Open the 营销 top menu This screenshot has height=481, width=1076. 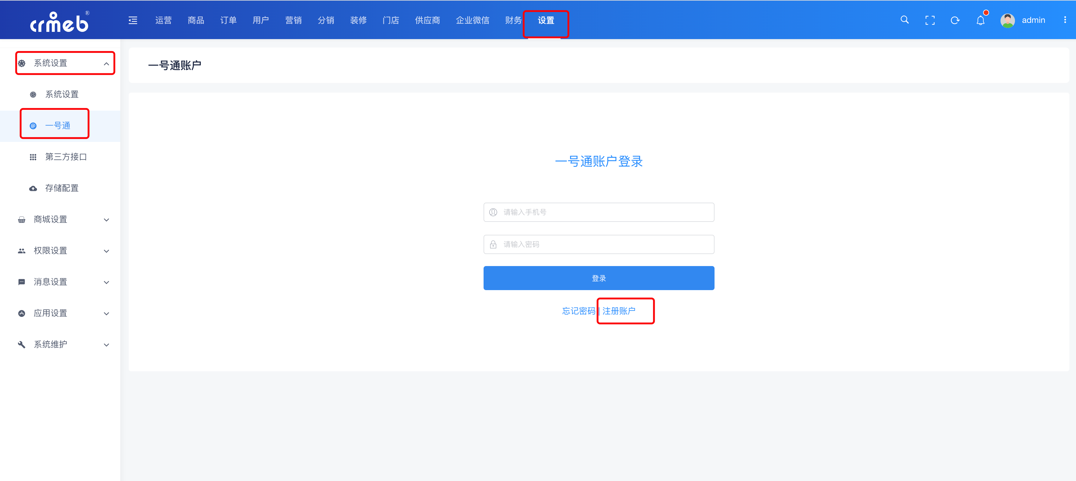(293, 20)
